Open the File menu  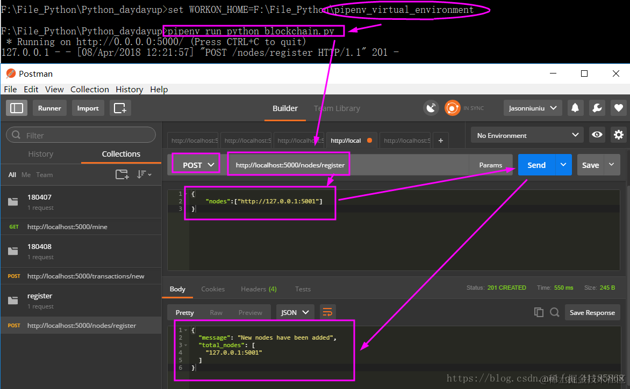(10, 89)
